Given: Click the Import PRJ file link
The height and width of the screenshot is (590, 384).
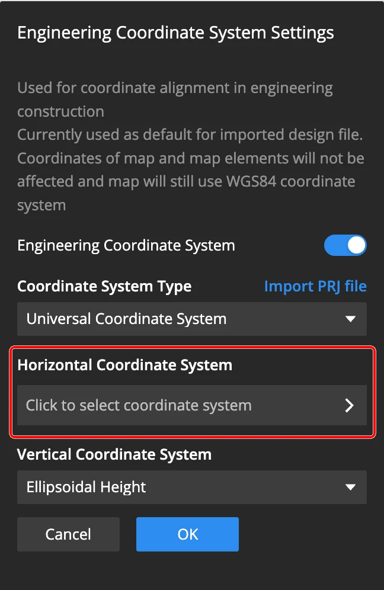Looking at the screenshot, I should [315, 286].
